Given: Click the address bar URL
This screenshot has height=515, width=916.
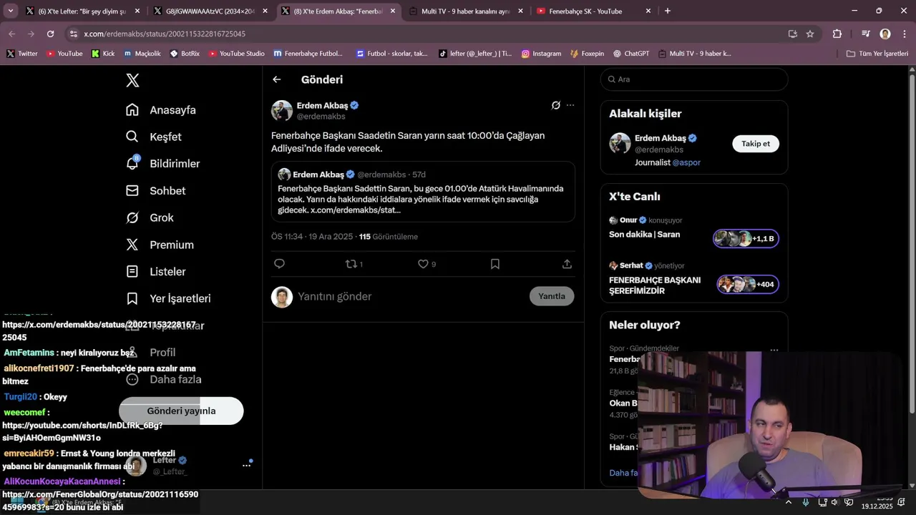Looking at the screenshot, I should point(165,34).
